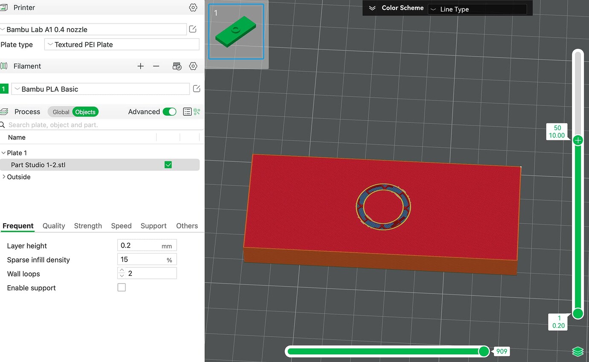The height and width of the screenshot is (362, 589).
Task: Click compare presets icon beside Advanced
Action: click(x=197, y=112)
